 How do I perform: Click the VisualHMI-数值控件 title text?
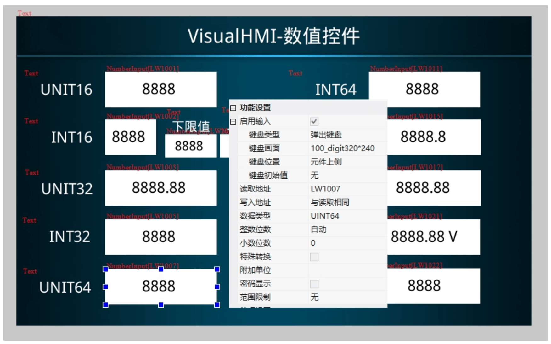273,36
